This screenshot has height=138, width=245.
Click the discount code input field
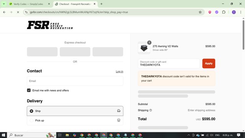(169, 64)
